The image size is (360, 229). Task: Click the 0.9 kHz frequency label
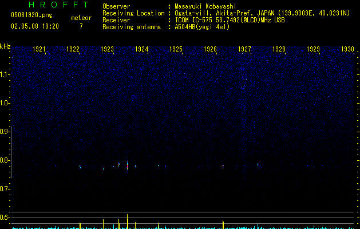click(5, 132)
